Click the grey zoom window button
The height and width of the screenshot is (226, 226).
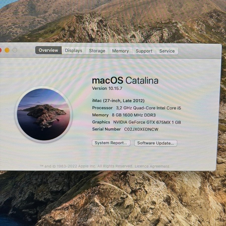click(x=15, y=50)
